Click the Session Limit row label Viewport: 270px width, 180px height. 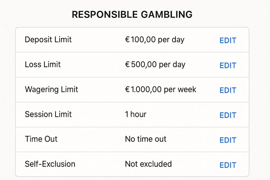[x=48, y=114]
